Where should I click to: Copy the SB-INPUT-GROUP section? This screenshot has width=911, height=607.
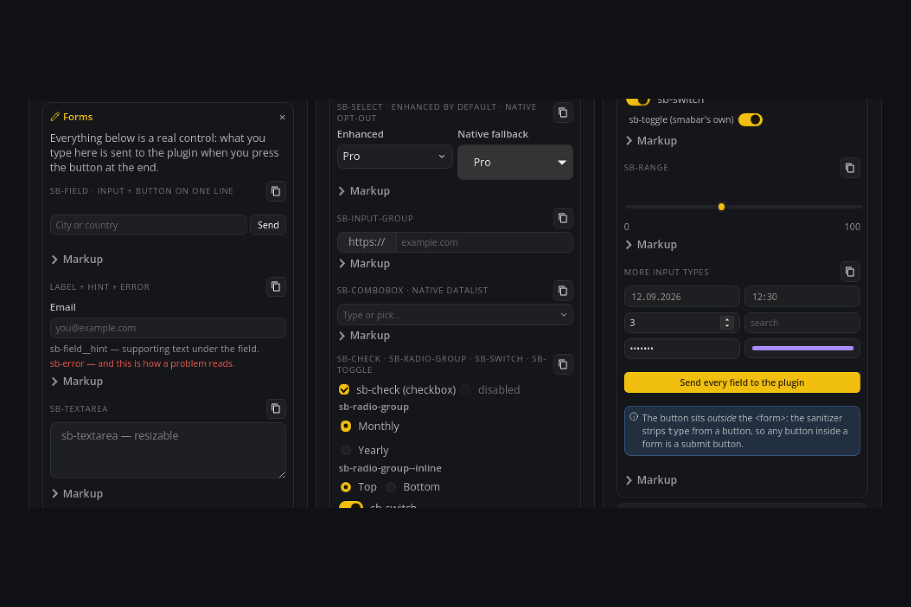point(563,218)
